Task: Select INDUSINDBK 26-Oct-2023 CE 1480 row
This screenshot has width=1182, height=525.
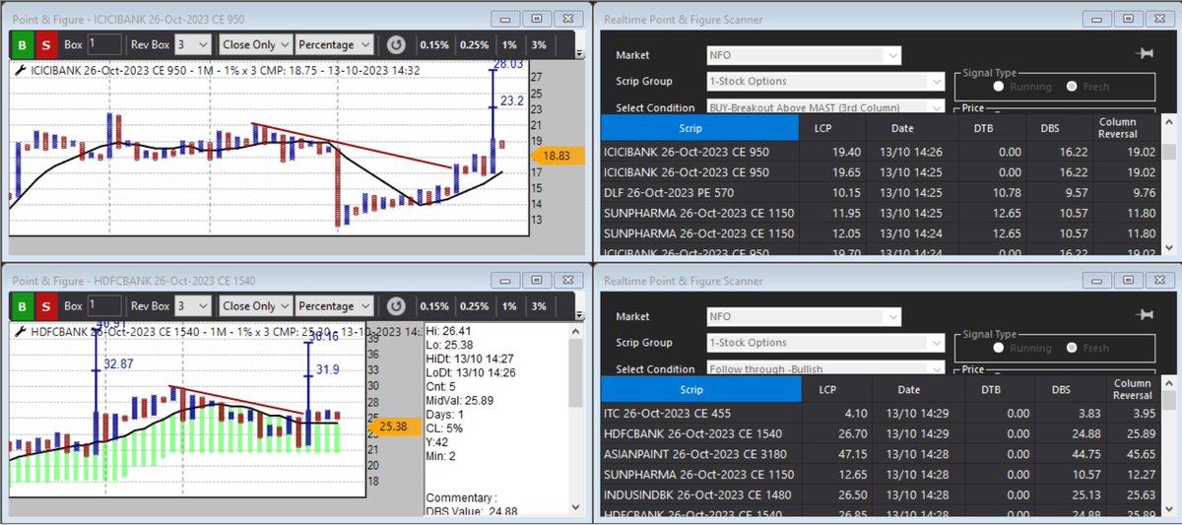Action: (x=881, y=494)
